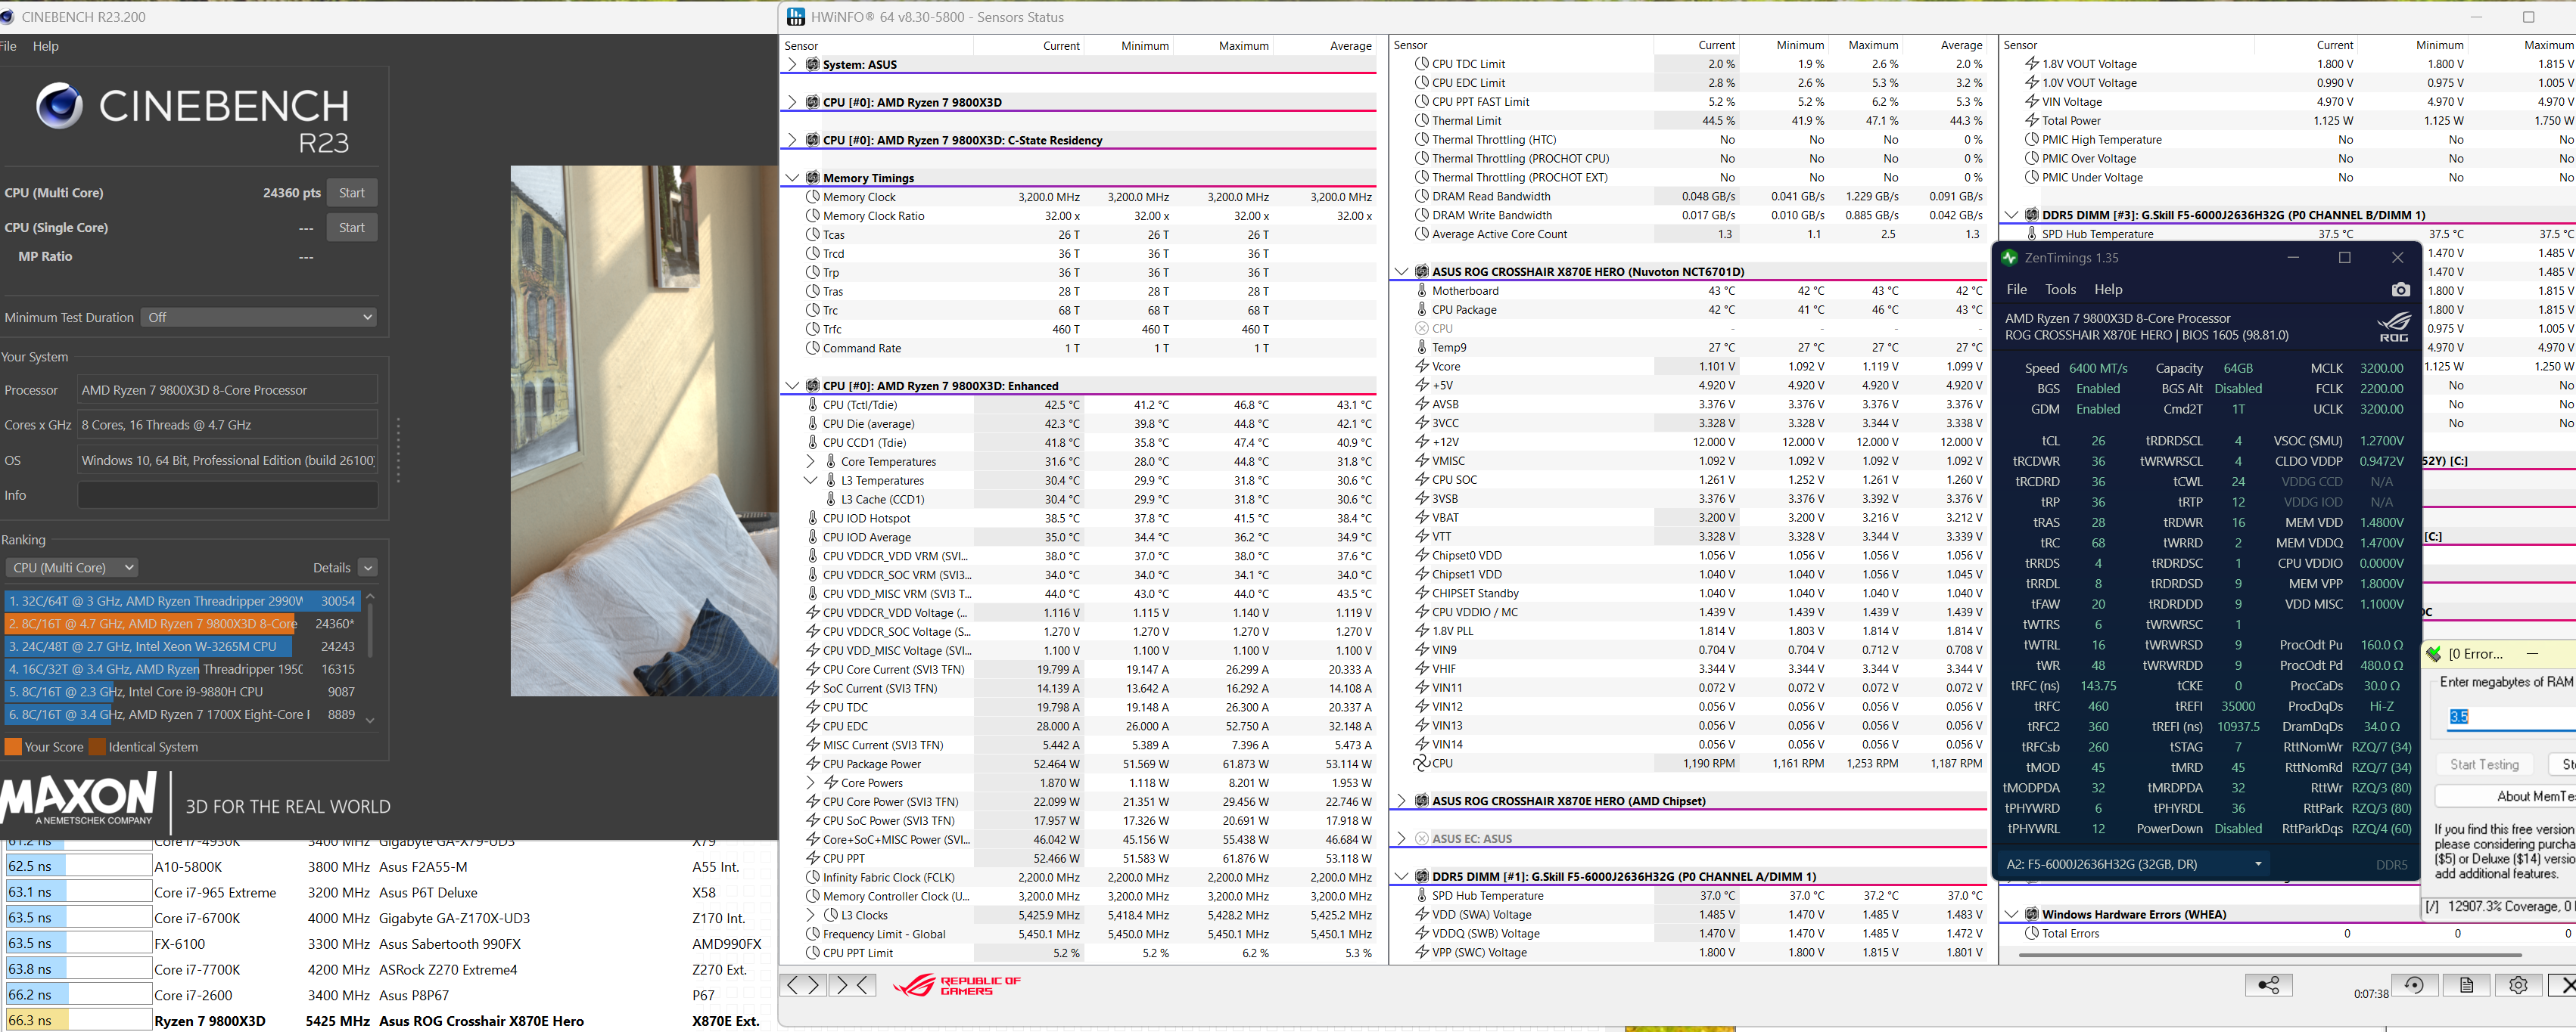
Task: Click fan icon beside CPU RPM row
Action: [x=1421, y=764]
